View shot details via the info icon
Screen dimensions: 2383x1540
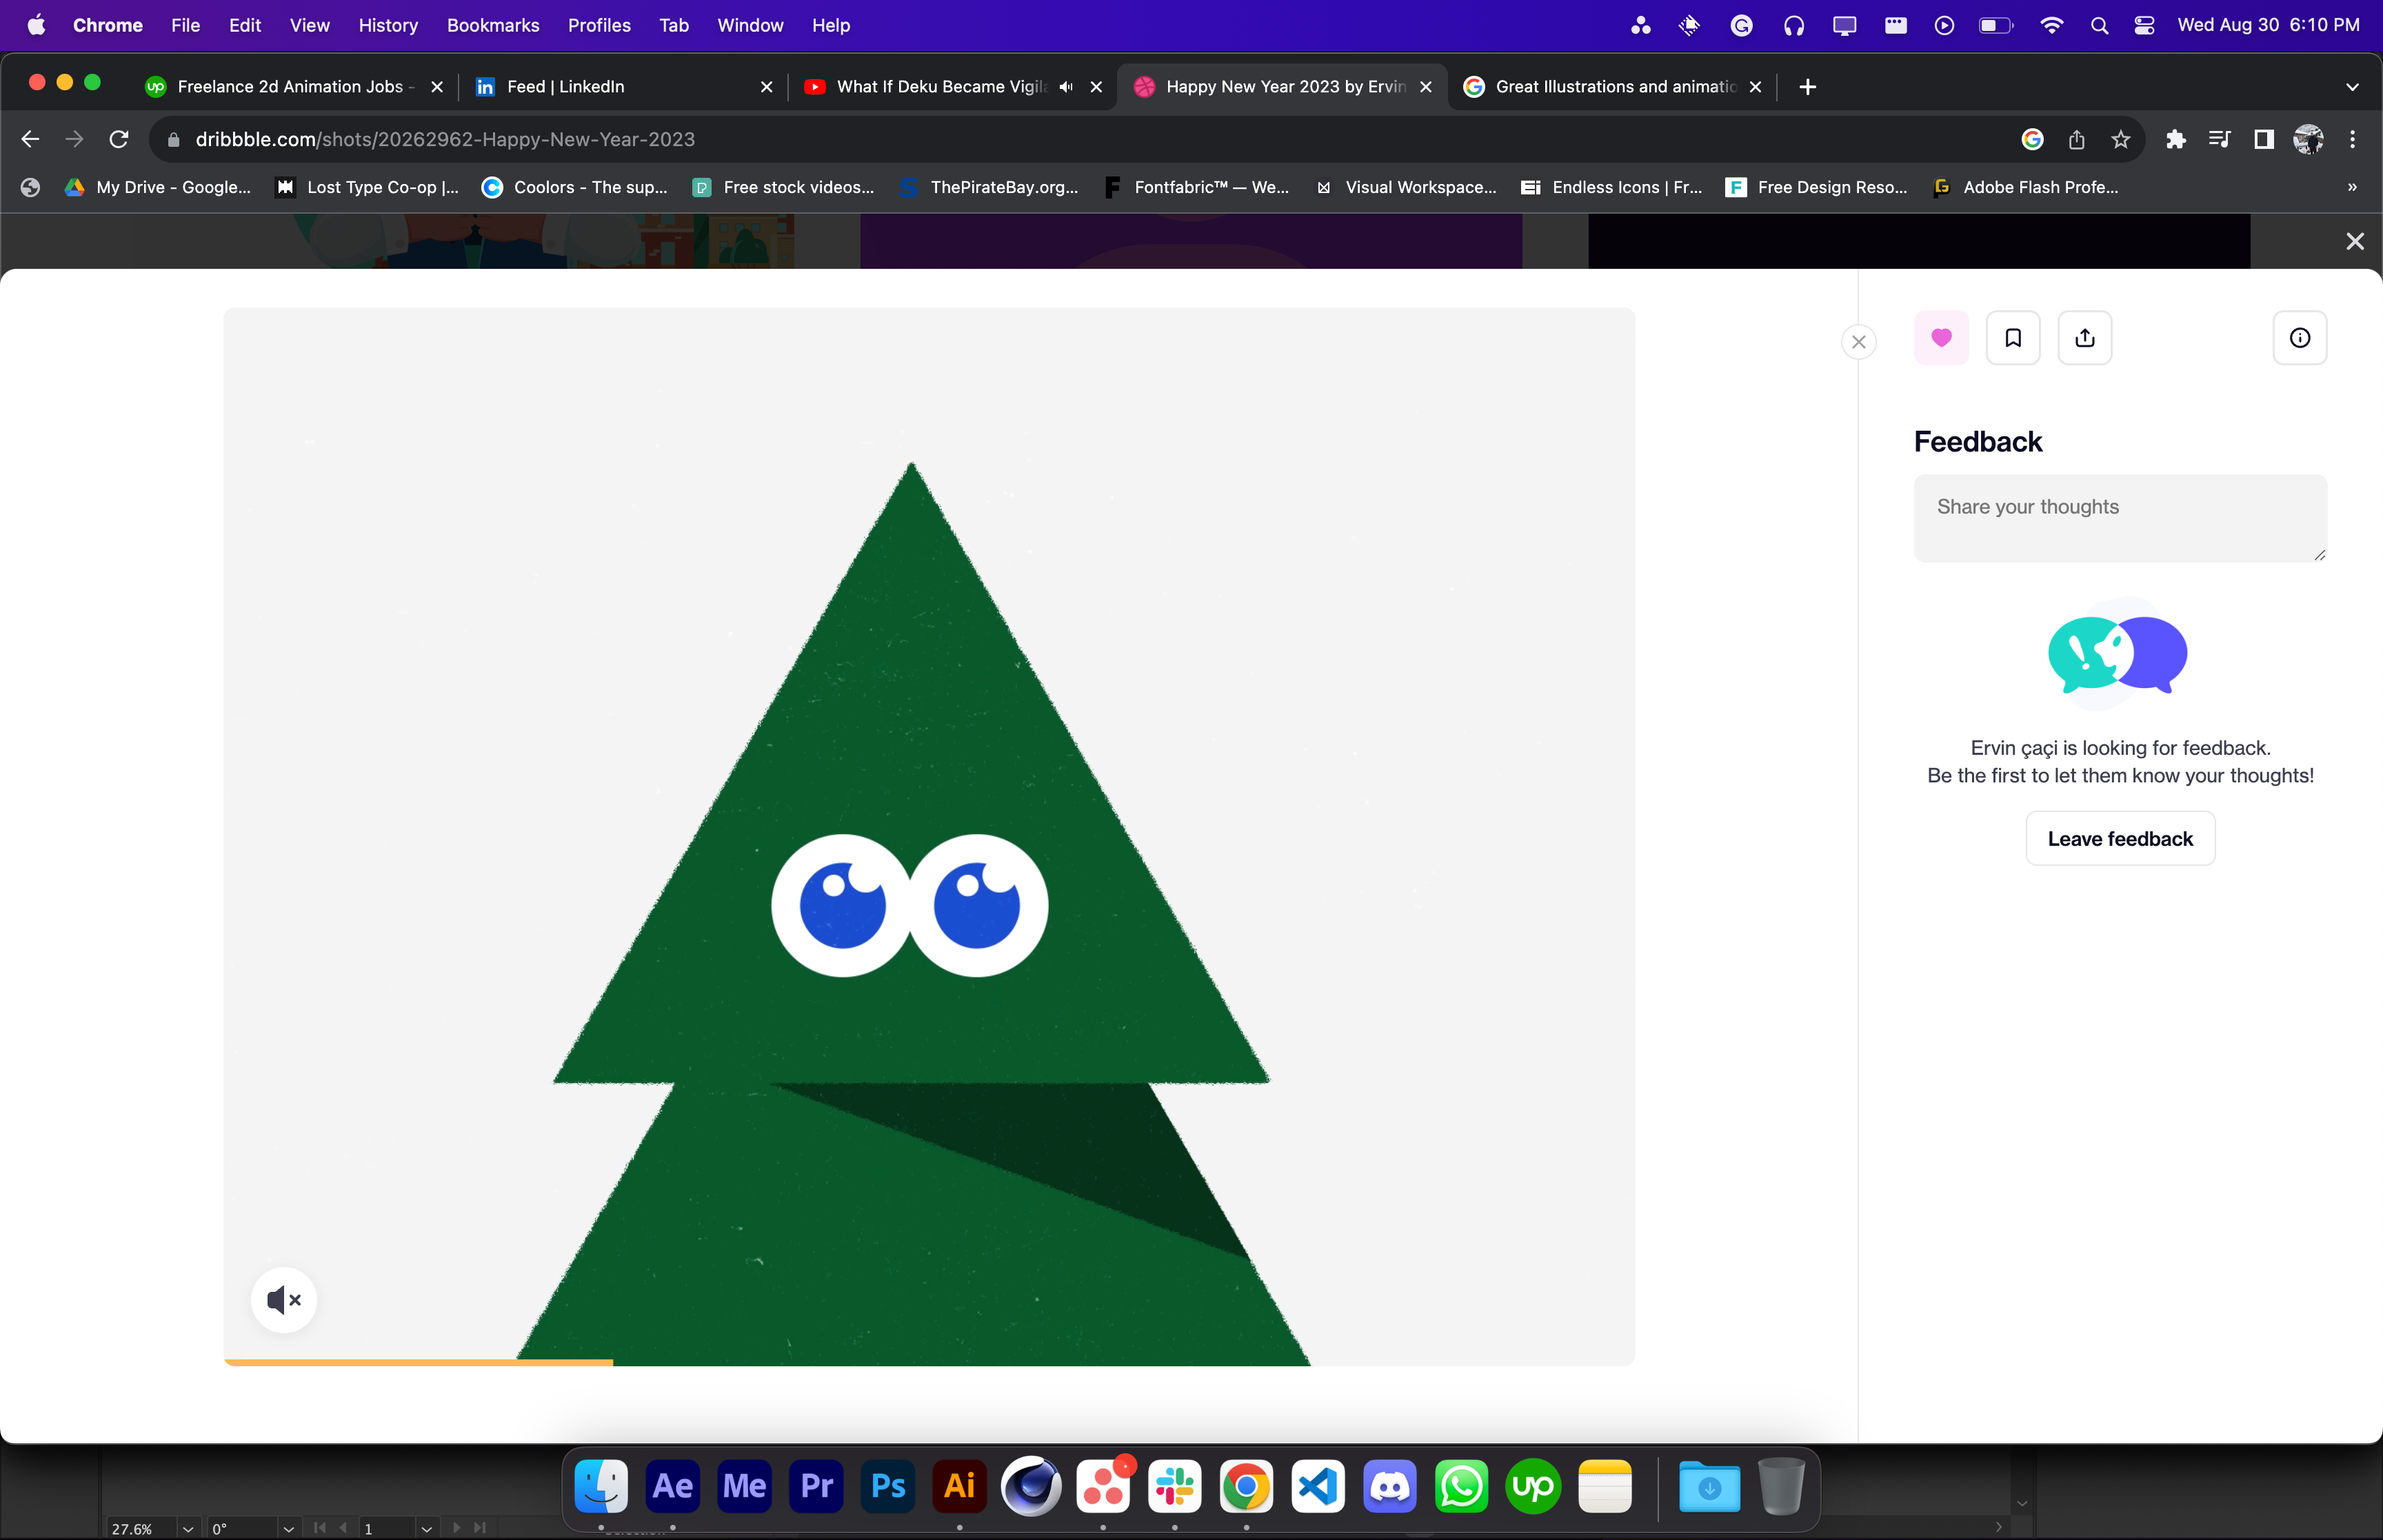point(2299,339)
